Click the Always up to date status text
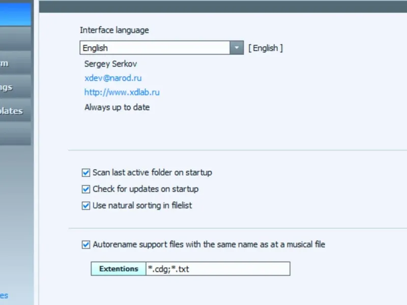This screenshot has width=407, height=305. (117, 107)
